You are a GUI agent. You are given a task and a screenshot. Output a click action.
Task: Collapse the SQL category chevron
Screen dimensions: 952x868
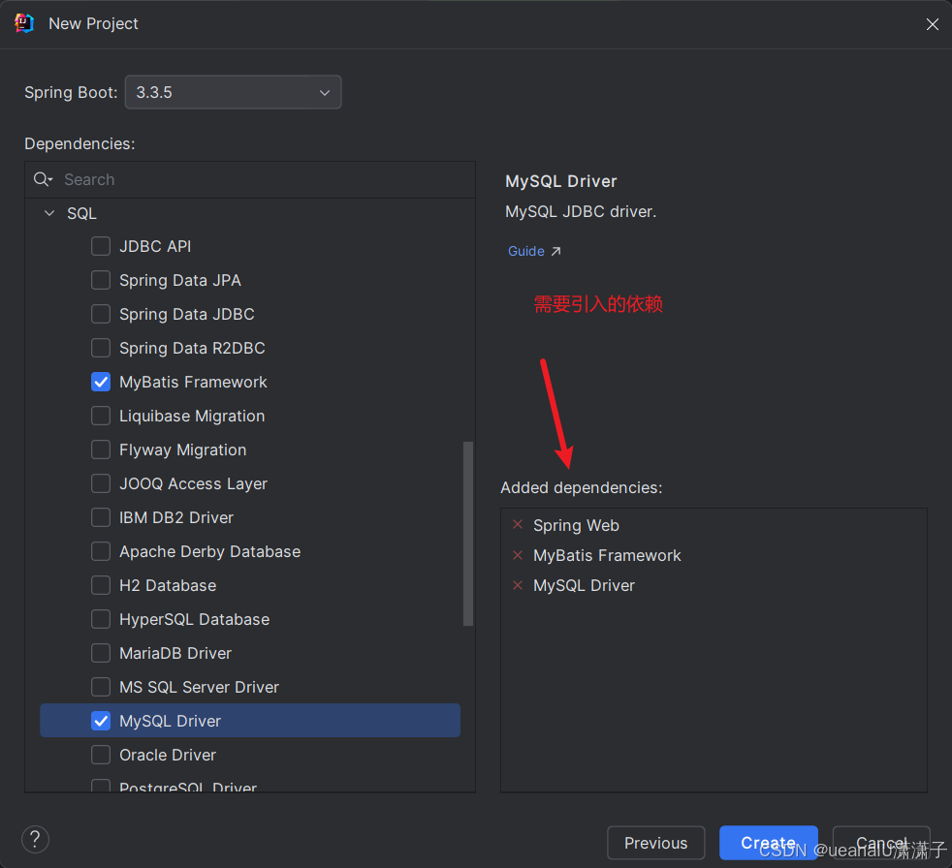point(49,213)
